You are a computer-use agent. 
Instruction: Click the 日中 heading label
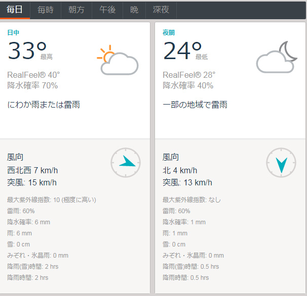click(x=13, y=33)
